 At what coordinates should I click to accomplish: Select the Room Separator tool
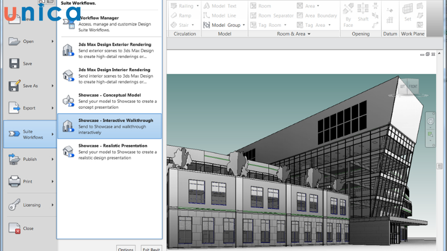[x=272, y=16]
